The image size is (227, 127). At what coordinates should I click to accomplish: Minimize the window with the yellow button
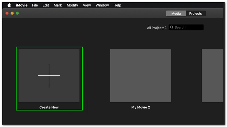click(12, 13)
